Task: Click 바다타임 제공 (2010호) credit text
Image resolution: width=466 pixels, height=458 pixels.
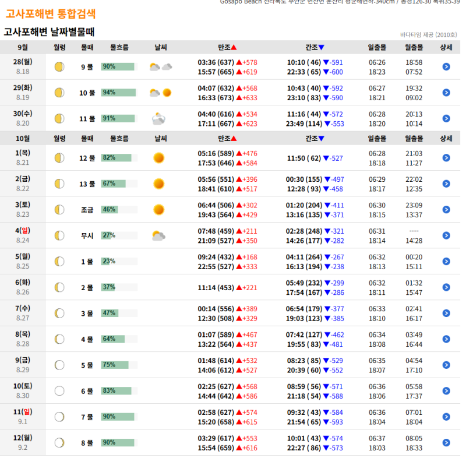Action: [428, 35]
